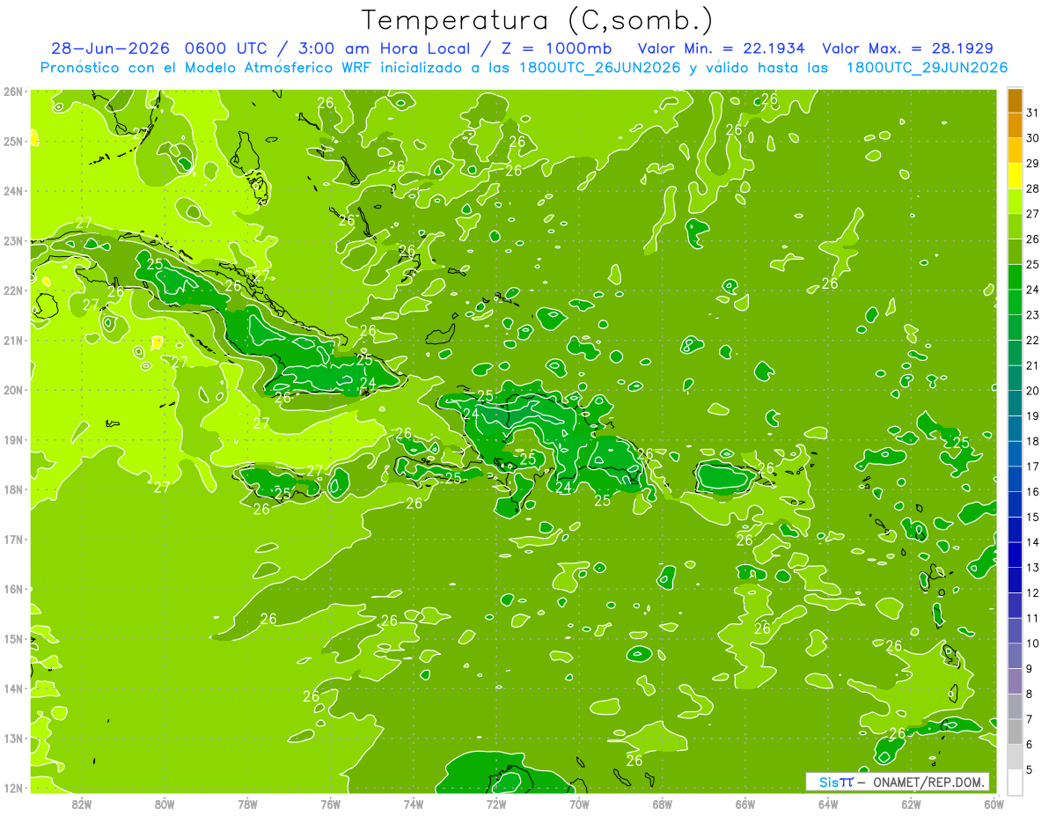Image resolution: width=1056 pixels, height=816 pixels.
Task: Click the value 5 on the color scale
Action: (1031, 770)
